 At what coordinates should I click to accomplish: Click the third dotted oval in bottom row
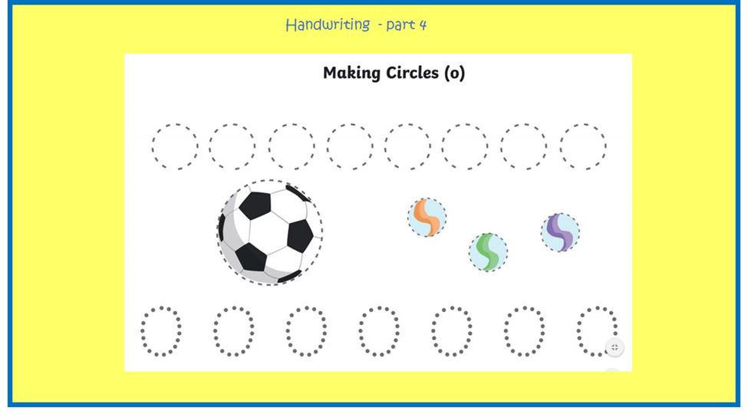306,331
